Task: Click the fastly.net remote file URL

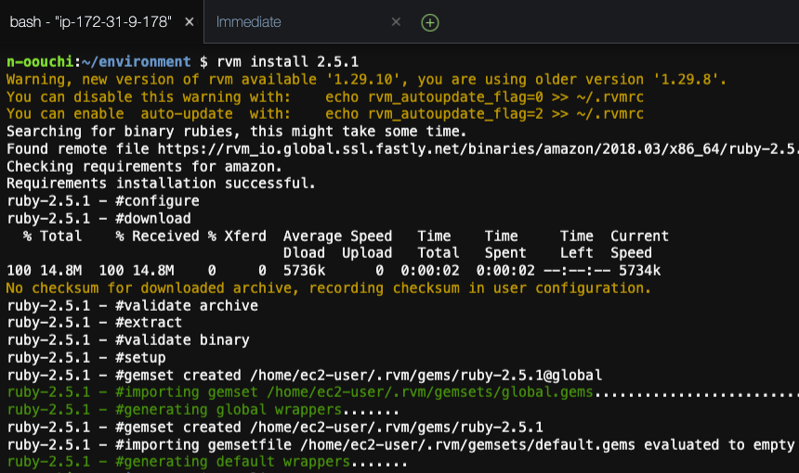Action: pyautogui.click(x=478, y=149)
